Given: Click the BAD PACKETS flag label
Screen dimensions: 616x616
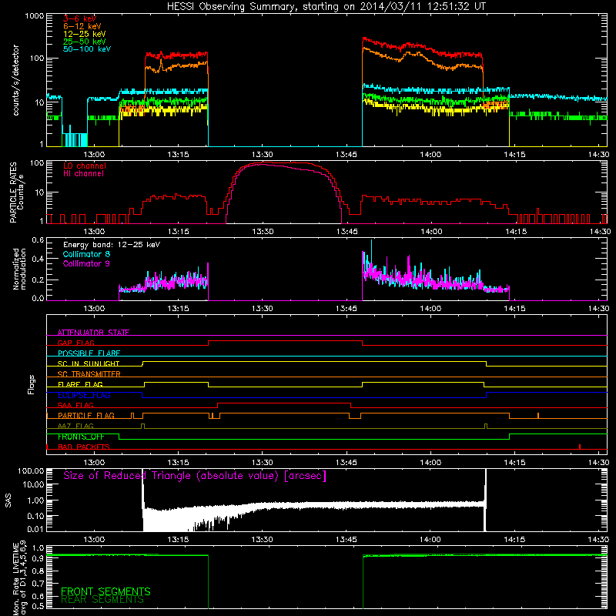Looking at the screenshot, I should (84, 447).
